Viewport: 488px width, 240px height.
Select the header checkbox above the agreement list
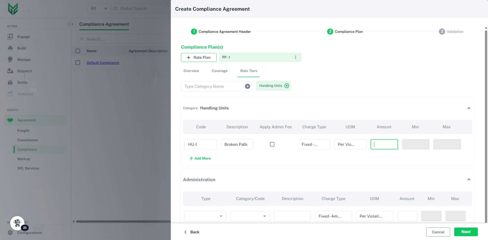point(78,51)
